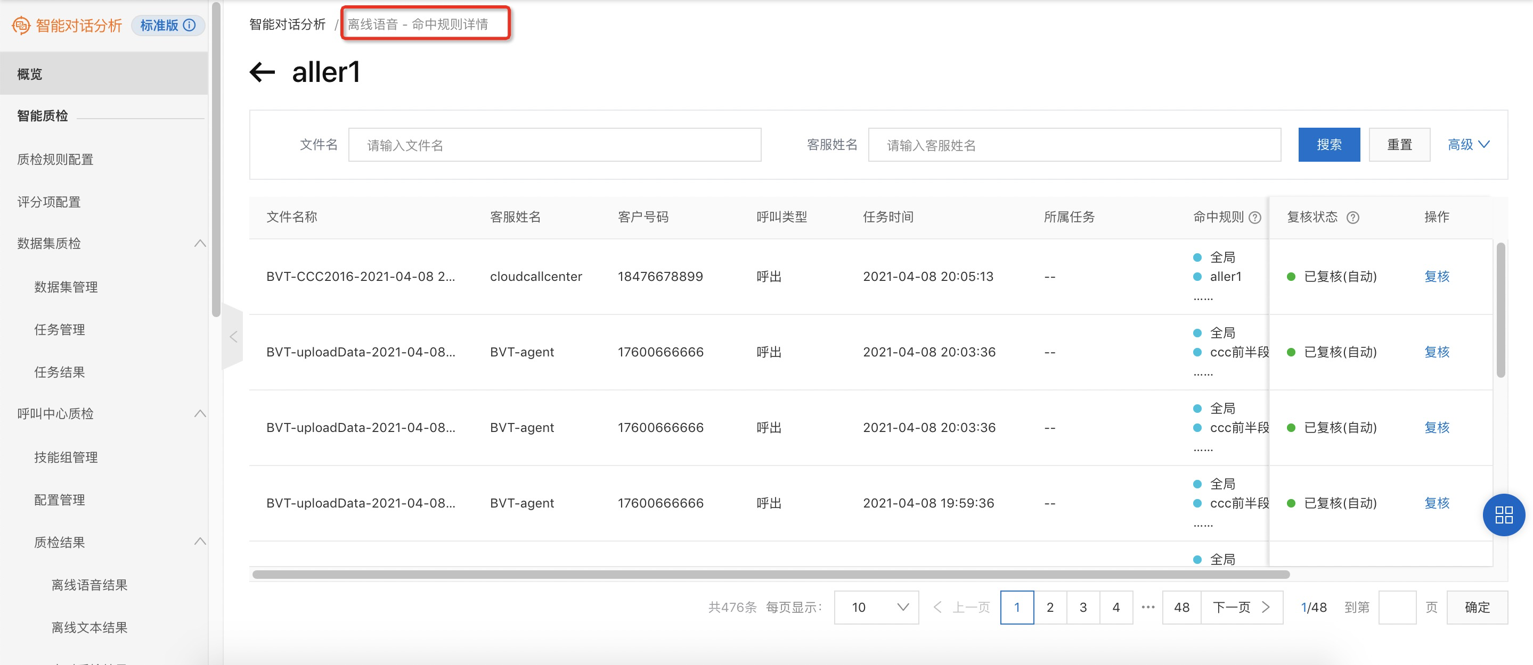Click the aller1 hit rule tag

pos(1225,276)
